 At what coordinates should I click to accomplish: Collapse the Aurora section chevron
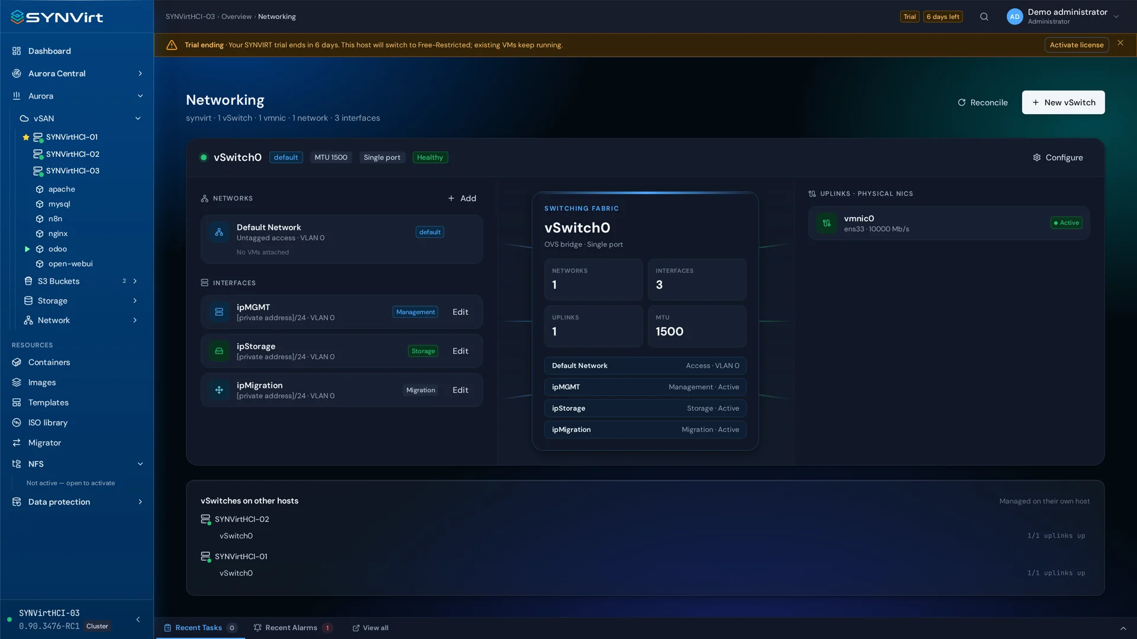coord(140,96)
